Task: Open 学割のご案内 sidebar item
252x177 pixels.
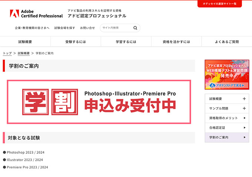Action: (227, 137)
